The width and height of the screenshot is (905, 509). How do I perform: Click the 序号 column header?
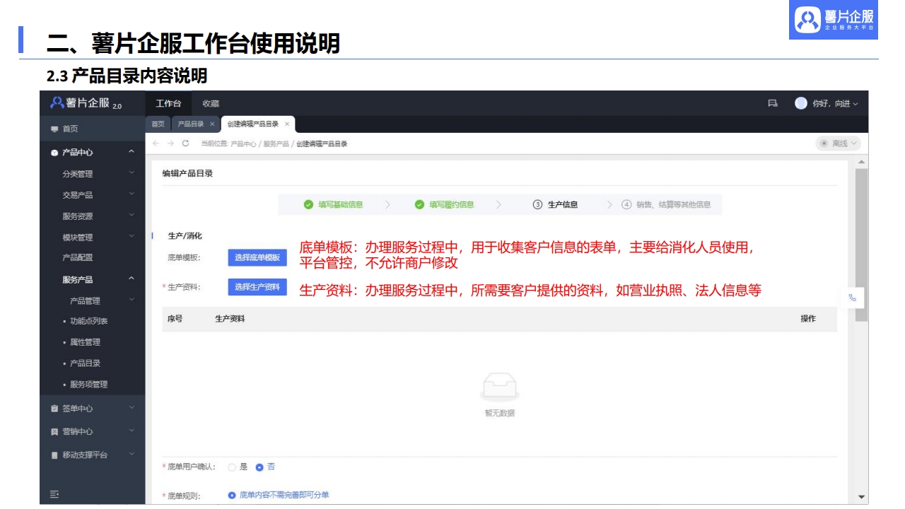click(175, 319)
